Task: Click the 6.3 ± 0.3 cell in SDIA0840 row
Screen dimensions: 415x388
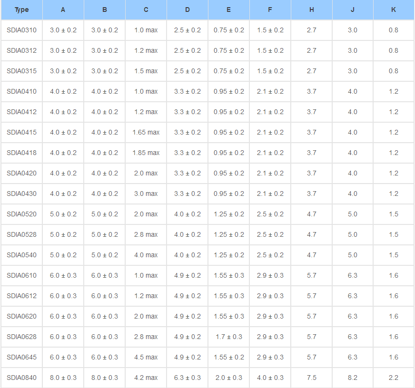Action: point(188,378)
